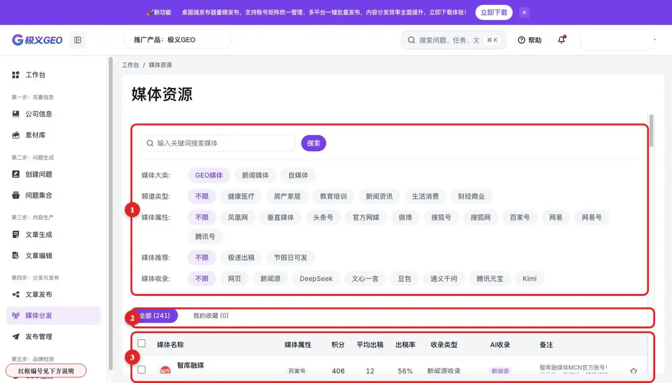672x383 pixels.
Task: Filter media attribute by 网易号
Action: click(x=592, y=217)
